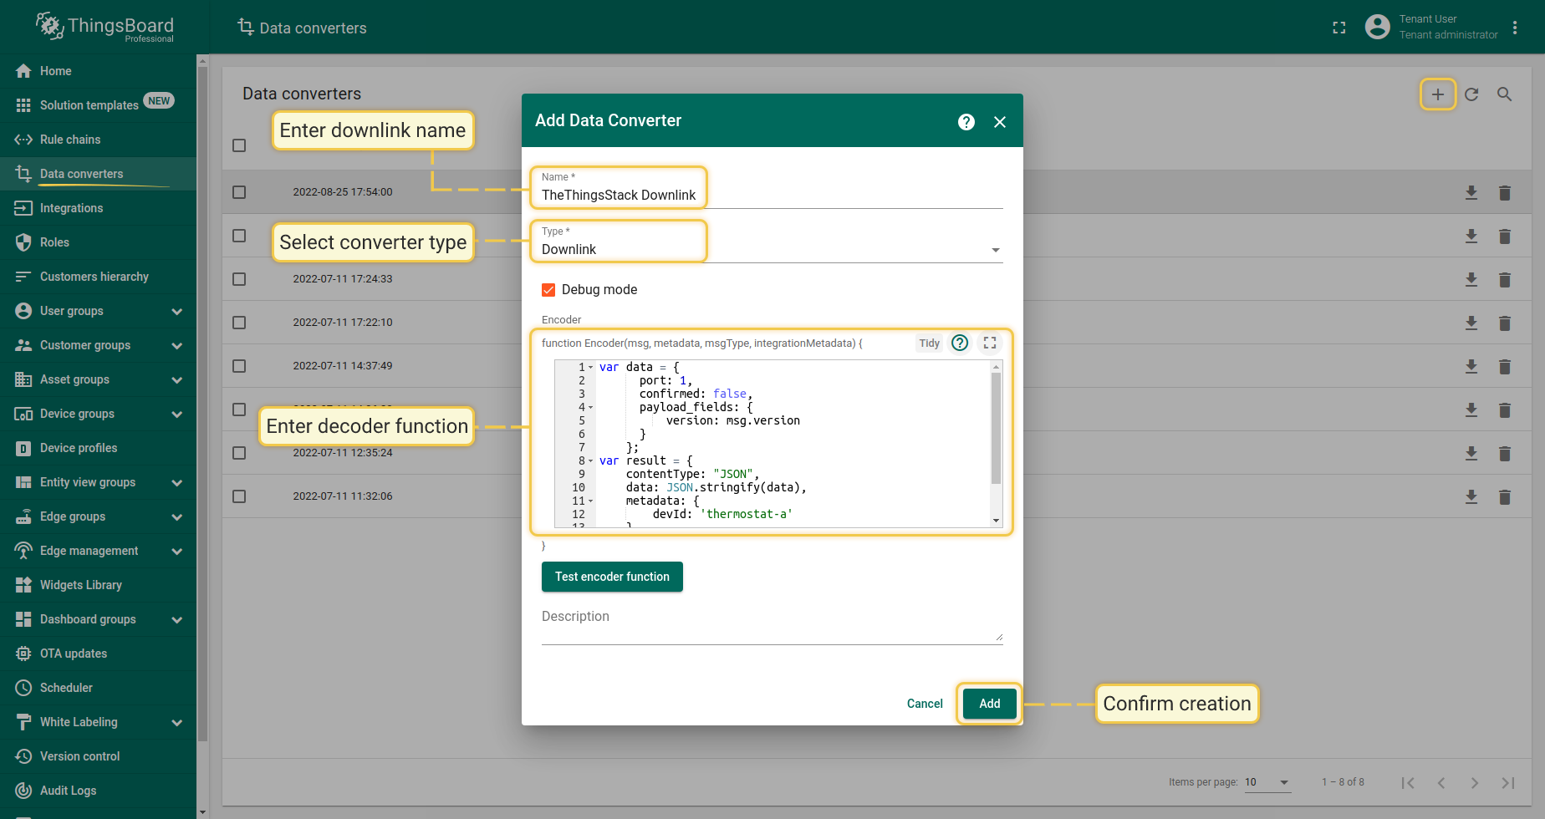The width and height of the screenshot is (1545, 819).
Task: Click Tidy to format encoder code
Action: click(x=929, y=343)
